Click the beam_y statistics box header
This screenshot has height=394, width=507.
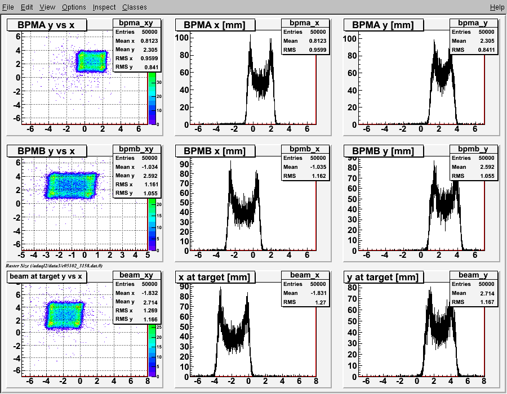point(473,275)
